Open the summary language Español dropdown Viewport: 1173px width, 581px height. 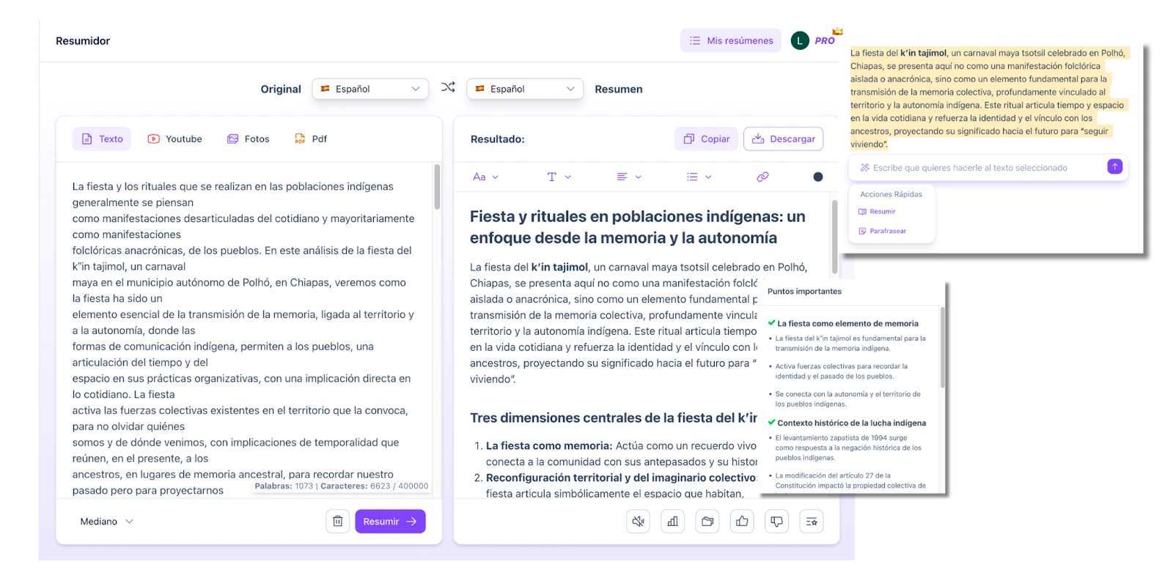pos(525,89)
